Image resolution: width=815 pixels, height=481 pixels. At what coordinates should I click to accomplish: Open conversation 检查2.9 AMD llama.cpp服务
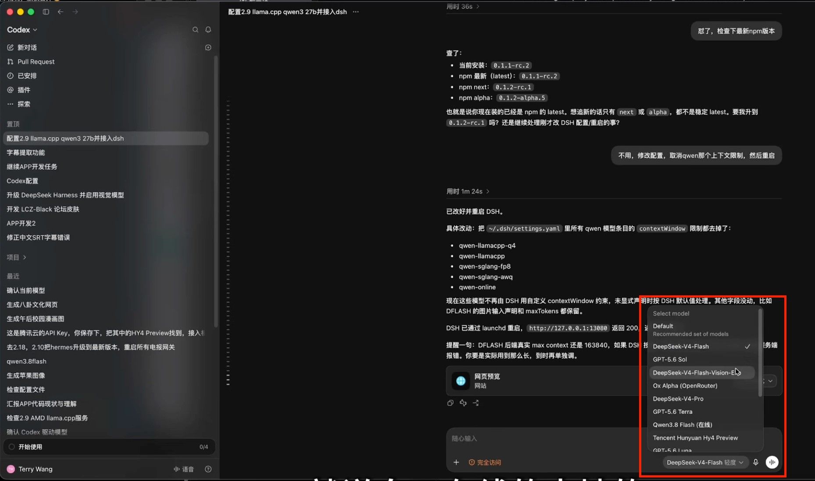pos(105,418)
